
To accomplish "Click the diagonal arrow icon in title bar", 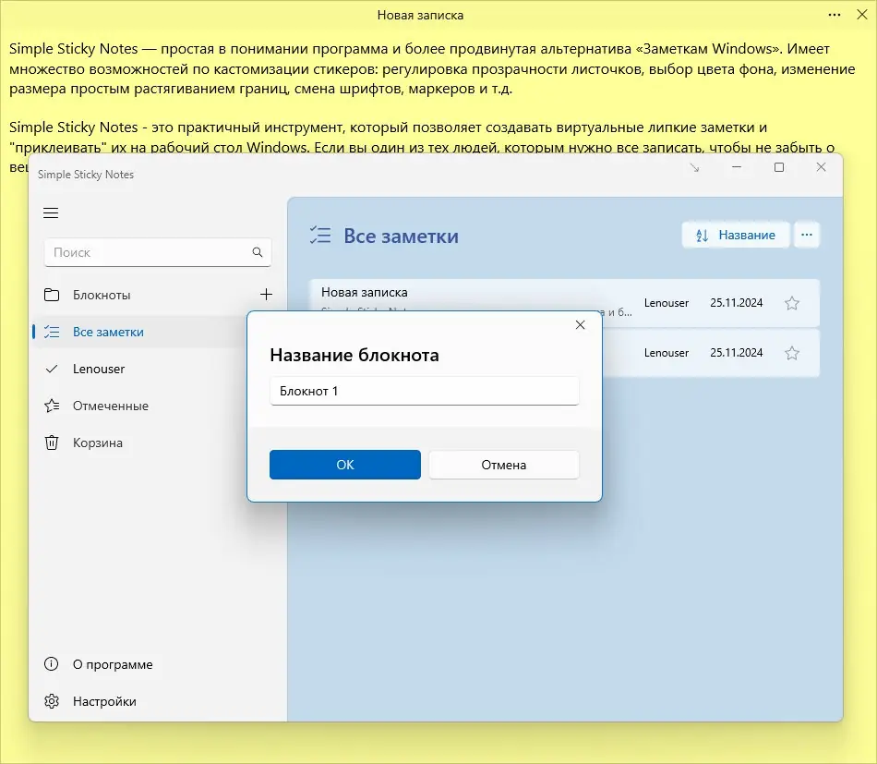I will (694, 167).
